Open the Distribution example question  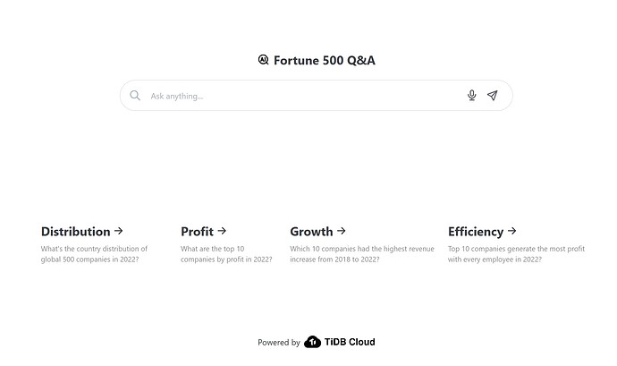tap(76, 232)
